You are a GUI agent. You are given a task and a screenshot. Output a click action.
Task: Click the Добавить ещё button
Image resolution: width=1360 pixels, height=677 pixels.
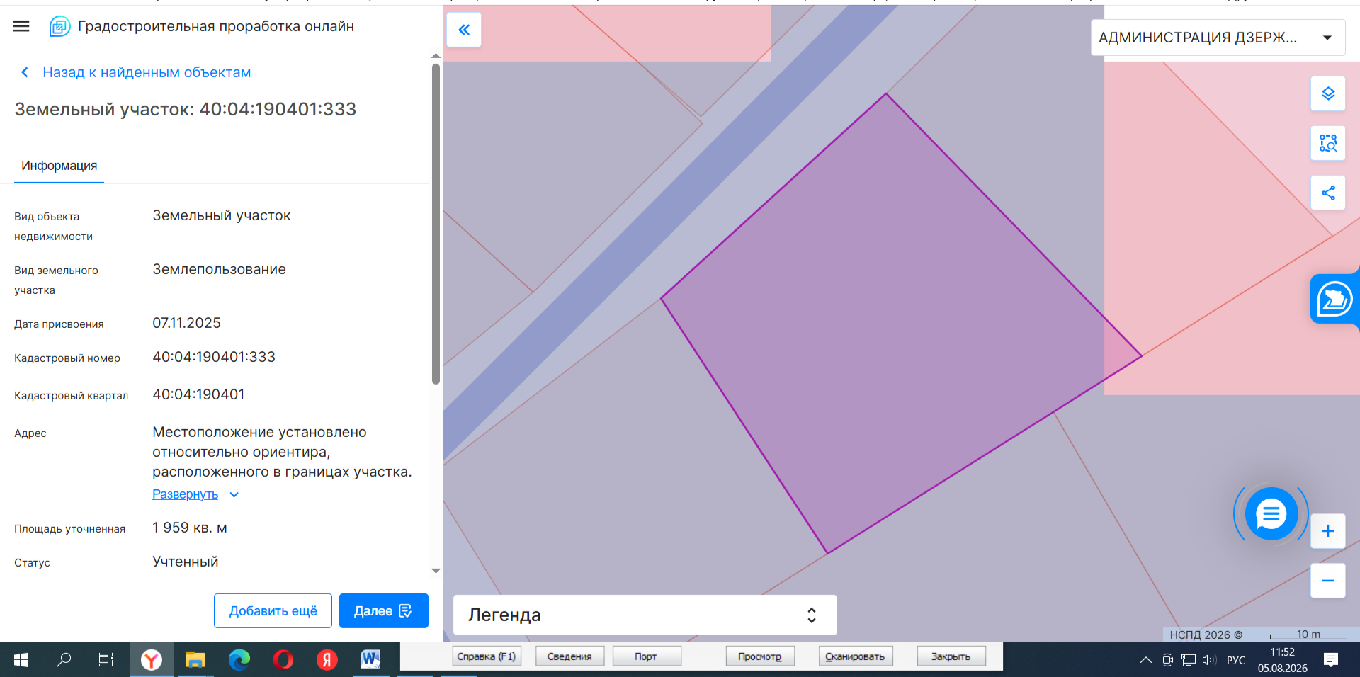tap(273, 610)
